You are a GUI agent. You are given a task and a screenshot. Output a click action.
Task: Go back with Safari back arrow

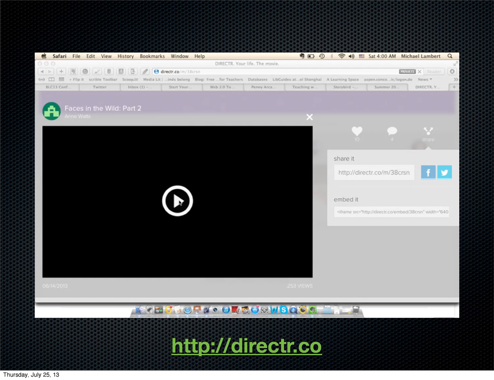(x=42, y=71)
